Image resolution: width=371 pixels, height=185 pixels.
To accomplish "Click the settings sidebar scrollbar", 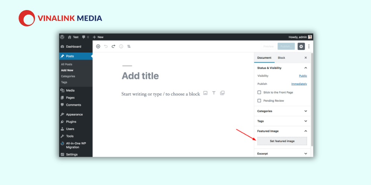I will [x=312, y=100].
